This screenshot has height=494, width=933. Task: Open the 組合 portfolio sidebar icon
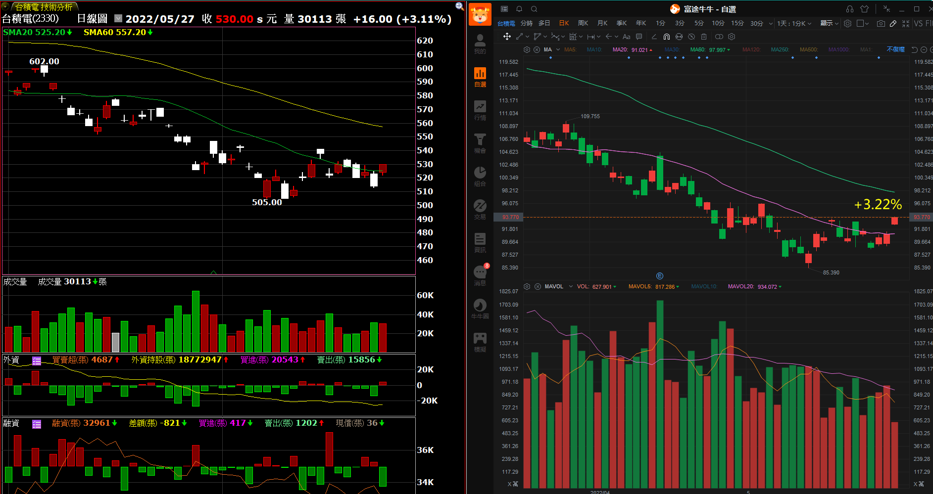click(x=480, y=176)
